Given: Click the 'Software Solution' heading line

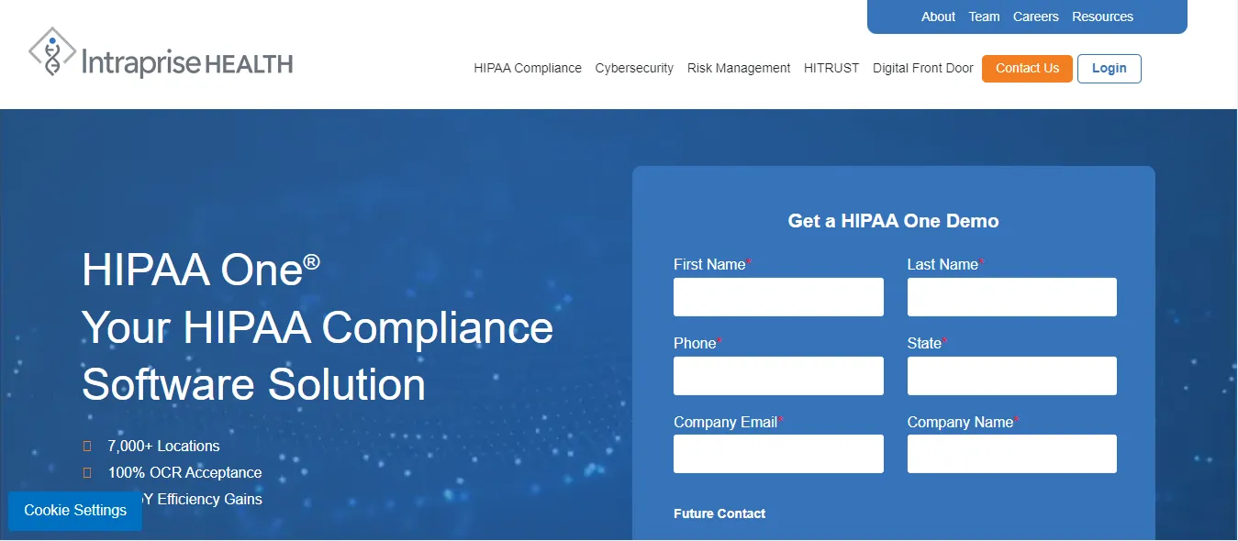Looking at the screenshot, I should pyautogui.click(x=253, y=384).
